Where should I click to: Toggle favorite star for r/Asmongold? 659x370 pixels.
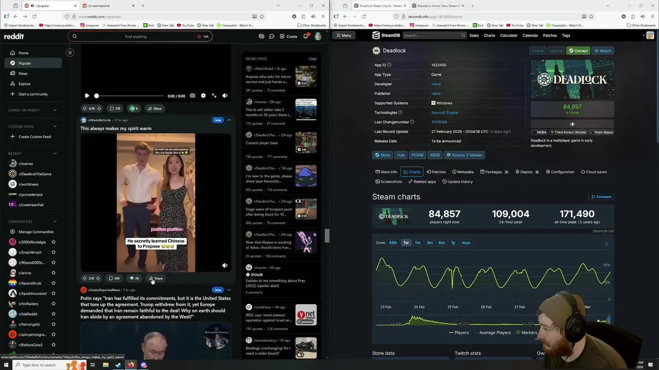coord(54,324)
